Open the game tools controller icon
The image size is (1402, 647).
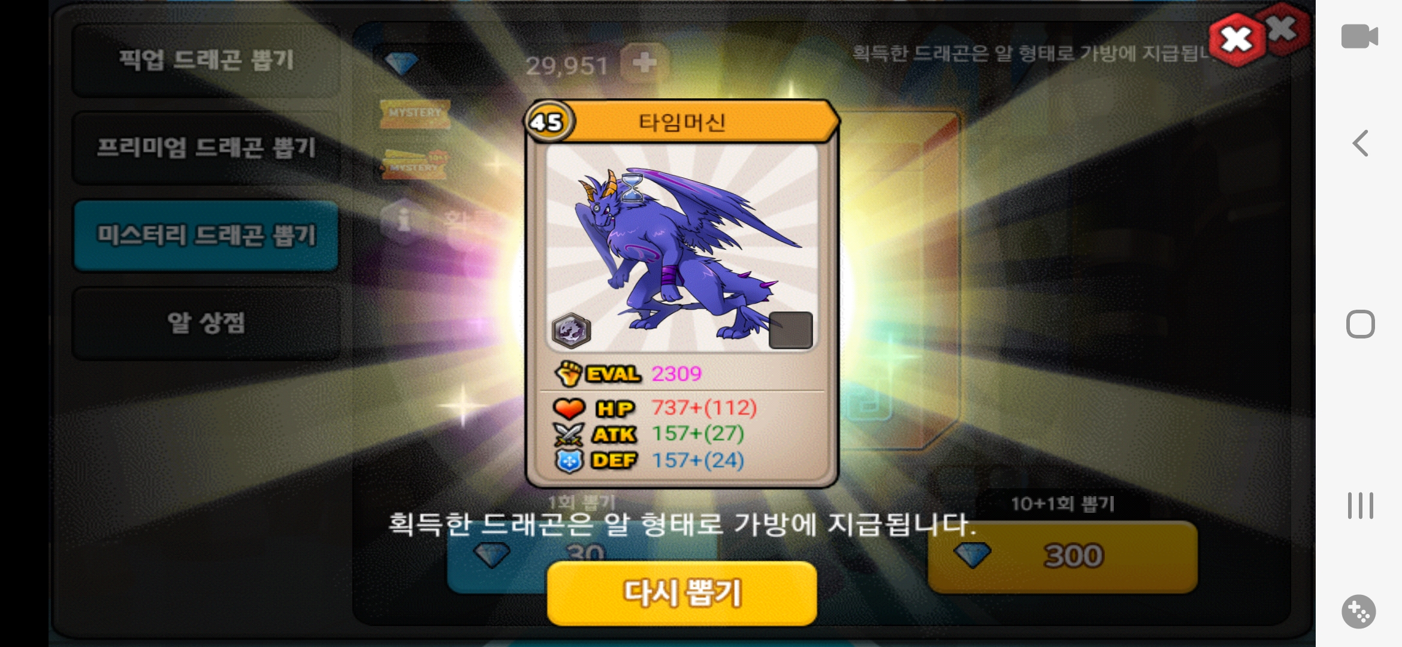[x=1359, y=612]
